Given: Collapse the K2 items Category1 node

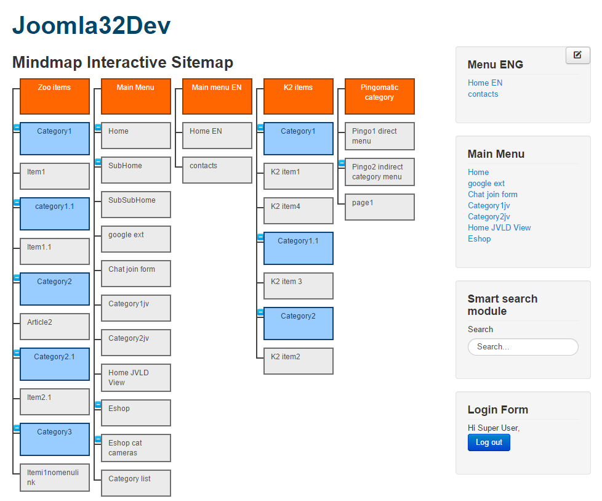Looking at the screenshot, I should tap(260, 128).
